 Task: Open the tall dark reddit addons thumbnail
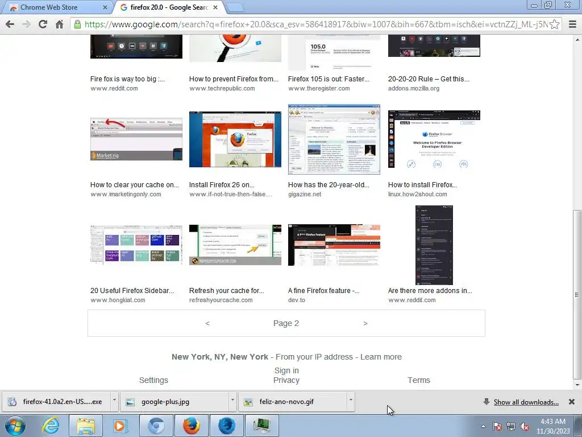pyautogui.click(x=434, y=245)
